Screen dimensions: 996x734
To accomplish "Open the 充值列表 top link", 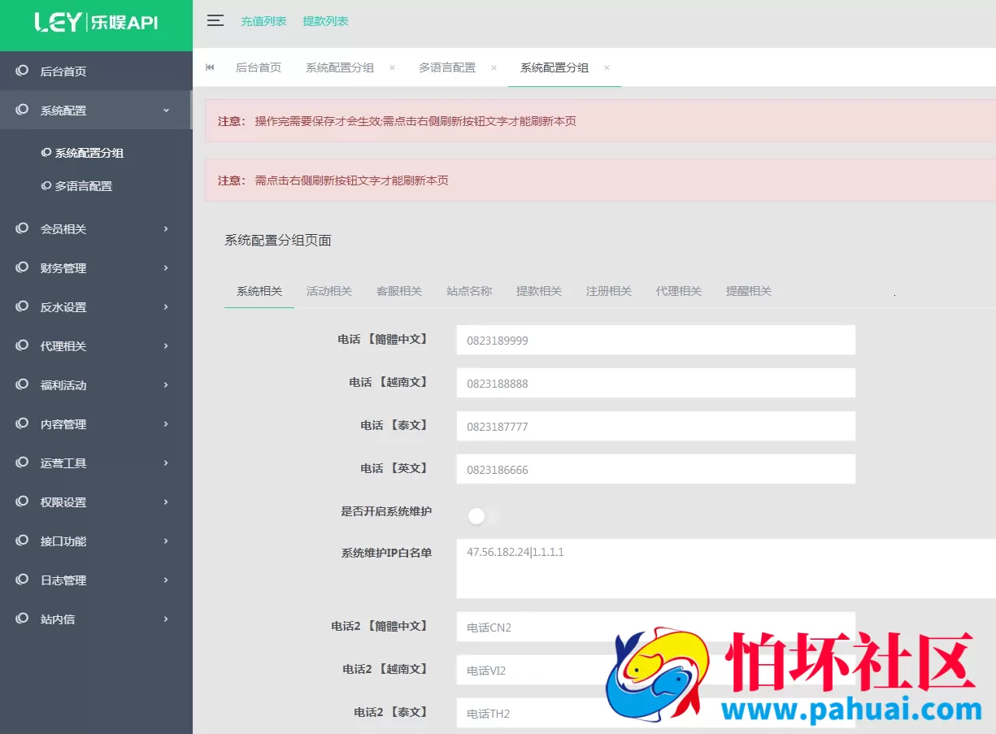I will click(263, 22).
